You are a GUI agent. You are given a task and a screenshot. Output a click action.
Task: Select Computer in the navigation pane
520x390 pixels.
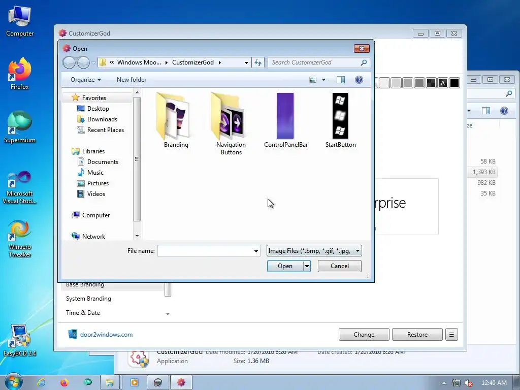[96, 215]
